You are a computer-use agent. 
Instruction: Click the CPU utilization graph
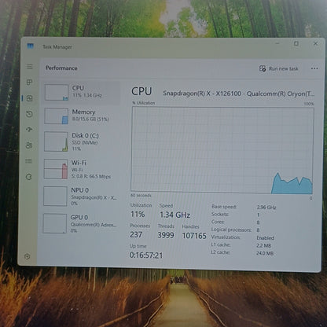(222, 150)
